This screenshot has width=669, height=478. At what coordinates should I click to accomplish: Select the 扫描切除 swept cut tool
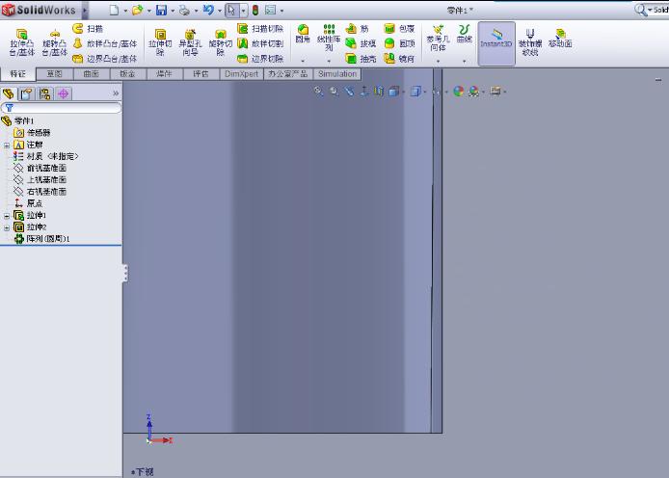tap(260, 29)
